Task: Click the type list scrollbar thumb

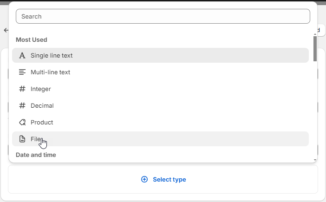Action: [315, 49]
